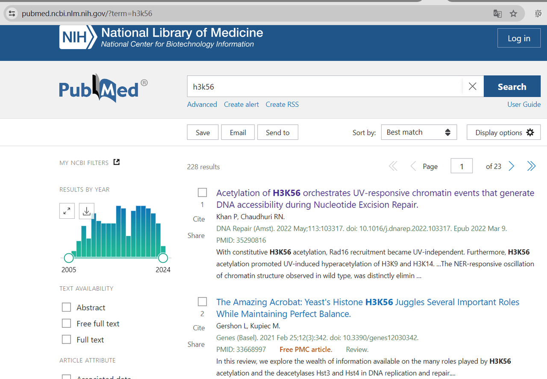The image size is (547, 379).
Task: Click the bookmark star in the address bar
Action: pos(513,13)
